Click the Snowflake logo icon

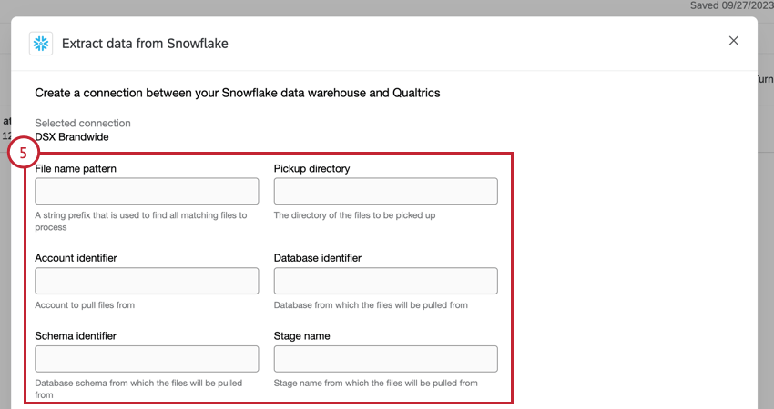point(41,44)
